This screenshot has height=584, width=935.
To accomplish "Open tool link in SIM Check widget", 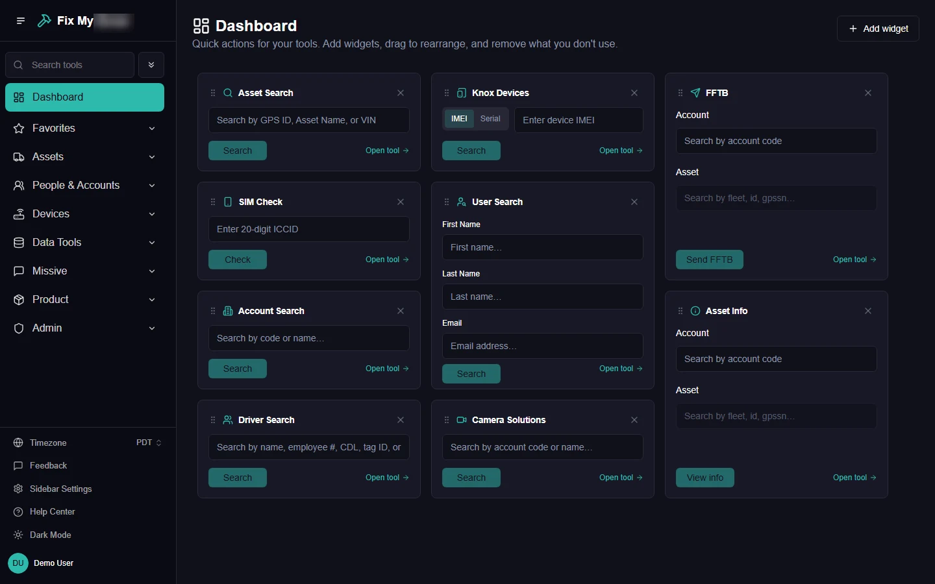I will tap(387, 260).
